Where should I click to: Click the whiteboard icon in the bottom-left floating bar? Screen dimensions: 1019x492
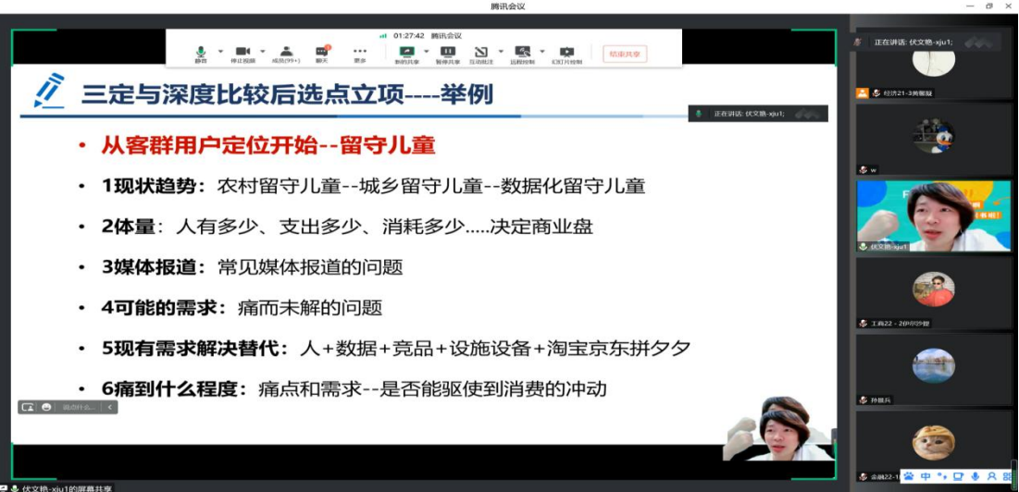point(28,407)
